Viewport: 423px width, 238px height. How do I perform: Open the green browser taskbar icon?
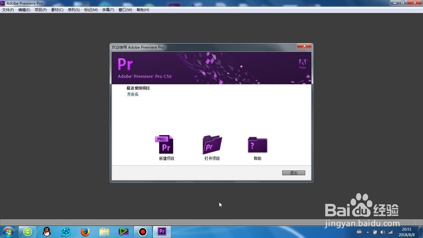(x=27, y=232)
